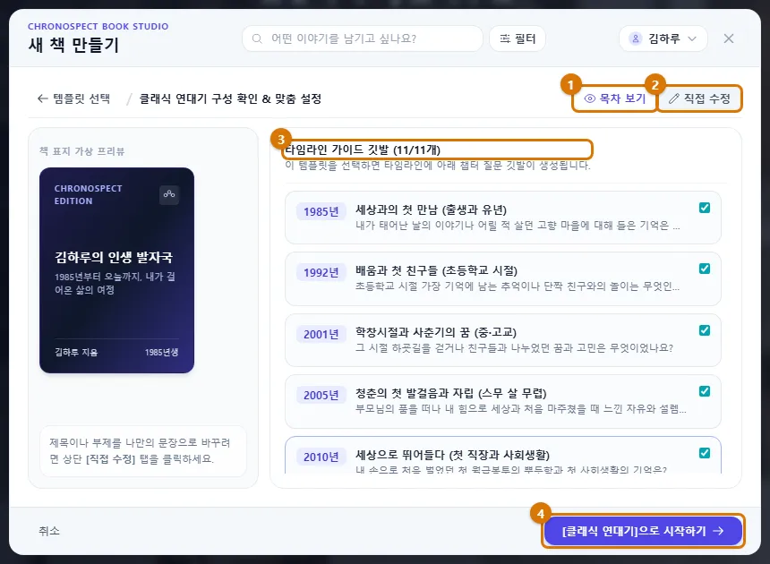The image size is (770, 564).
Task: Click the 책 표지 가상 프리뷰 label
Action: pyautogui.click(x=82, y=151)
